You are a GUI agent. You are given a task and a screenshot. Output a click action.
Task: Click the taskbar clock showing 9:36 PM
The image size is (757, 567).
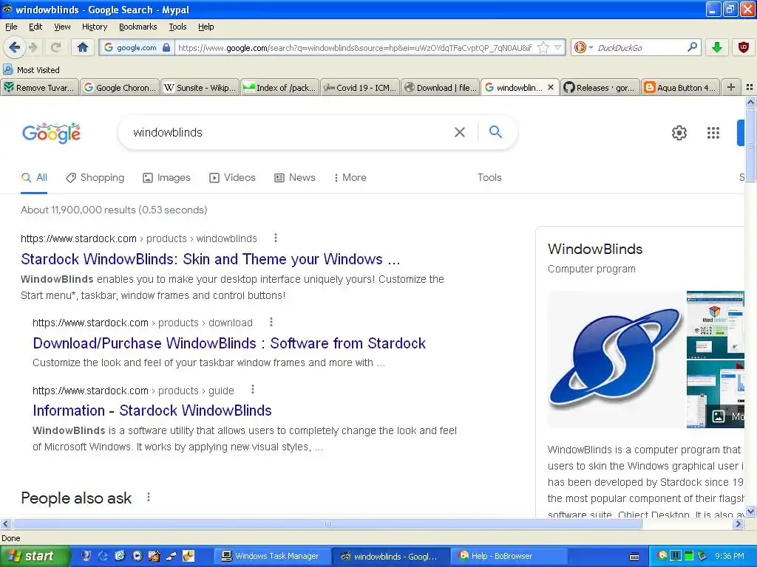tap(730, 556)
